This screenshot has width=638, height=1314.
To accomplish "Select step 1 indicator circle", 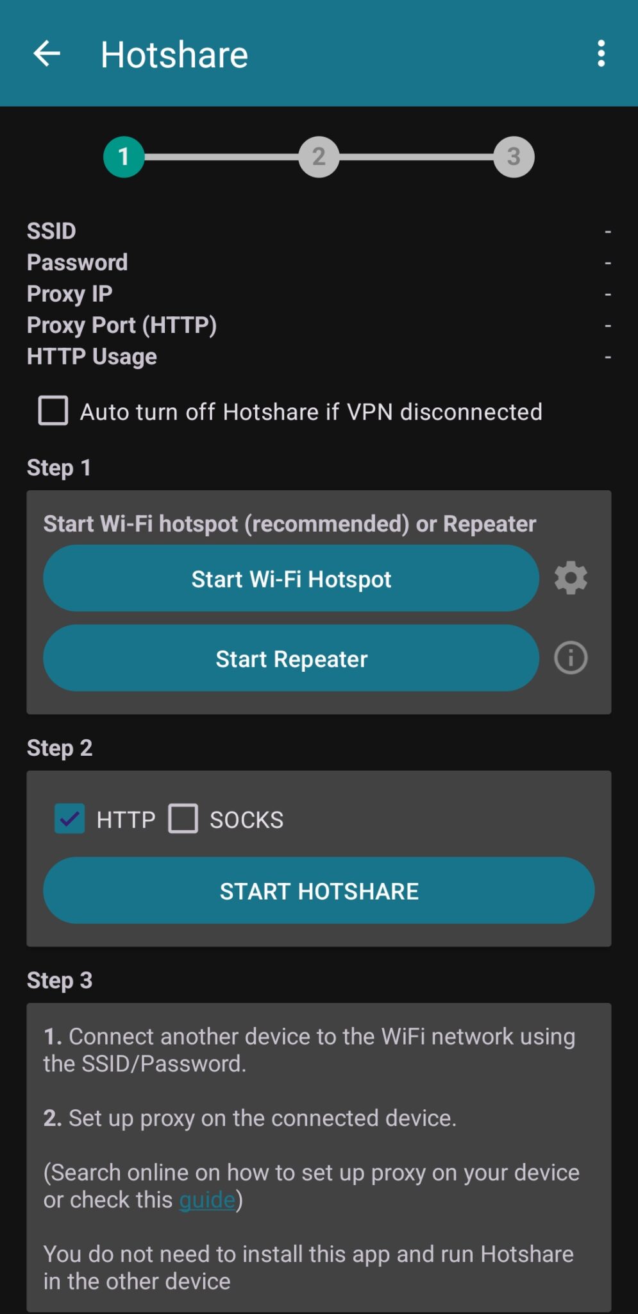I will point(124,157).
